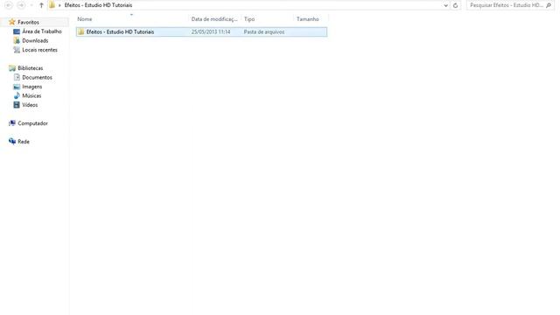Click the folder icon in address bar

52,5
